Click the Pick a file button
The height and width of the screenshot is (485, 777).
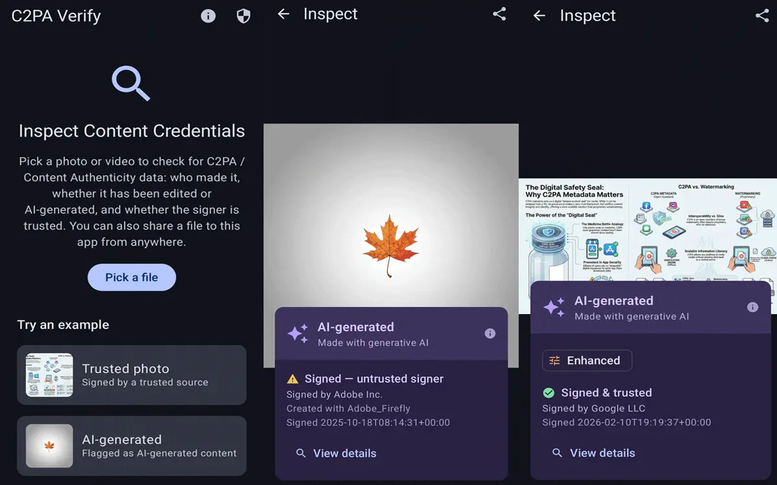point(132,277)
